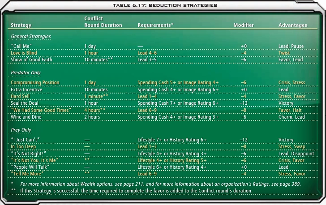The width and height of the screenshot is (326, 205).
Task: Click the Seal the Deal entry
Action: 25,103
